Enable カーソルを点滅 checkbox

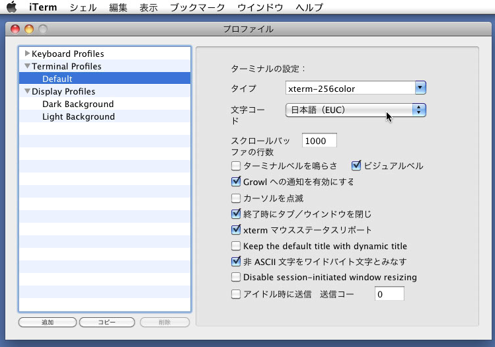(236, 198)
